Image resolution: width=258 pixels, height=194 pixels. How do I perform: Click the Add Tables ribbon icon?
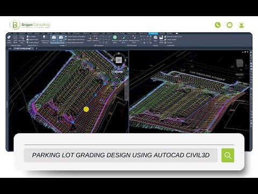click(15, 39)
